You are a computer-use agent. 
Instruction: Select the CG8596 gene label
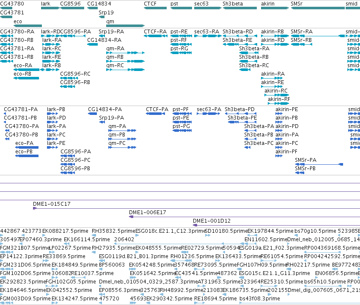[70, 4]
